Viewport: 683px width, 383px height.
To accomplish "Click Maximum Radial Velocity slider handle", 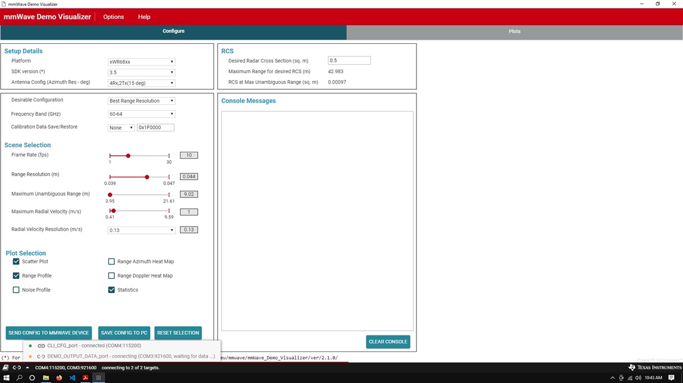I will pyautogui.click(x=113, y=211).
